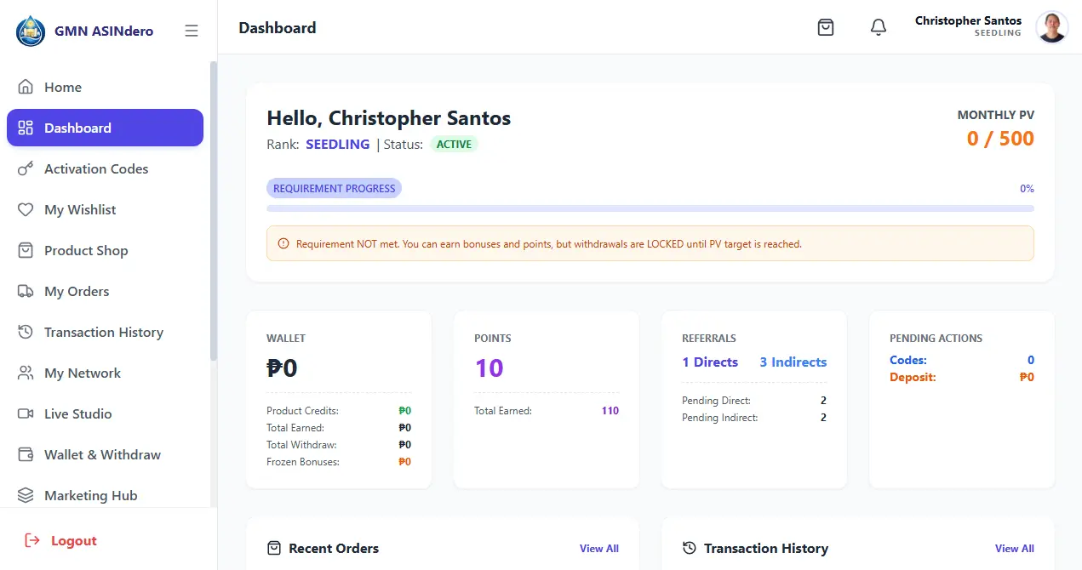Click the Activation Codes key icon
Viewport: 1082px width, 570px height.
(26, 168)
